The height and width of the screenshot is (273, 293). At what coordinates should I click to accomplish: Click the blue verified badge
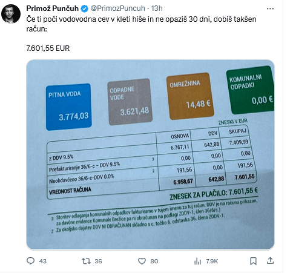coord(84,8)
